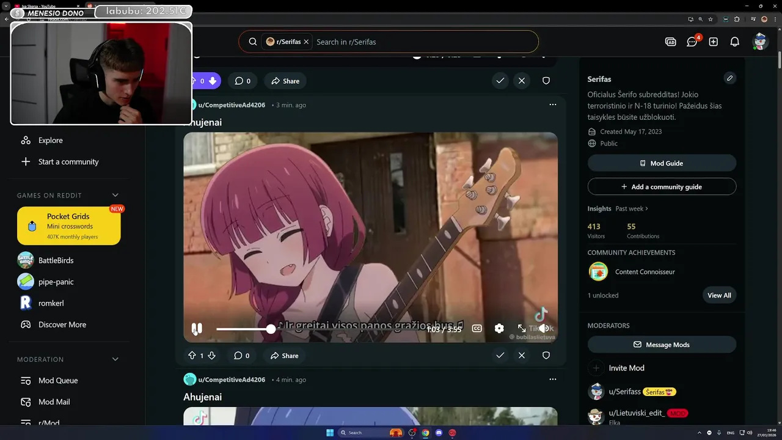Open comments on the Ahujenai video post
This screenshot has height=440, width=782.
(x=242, y=356)
